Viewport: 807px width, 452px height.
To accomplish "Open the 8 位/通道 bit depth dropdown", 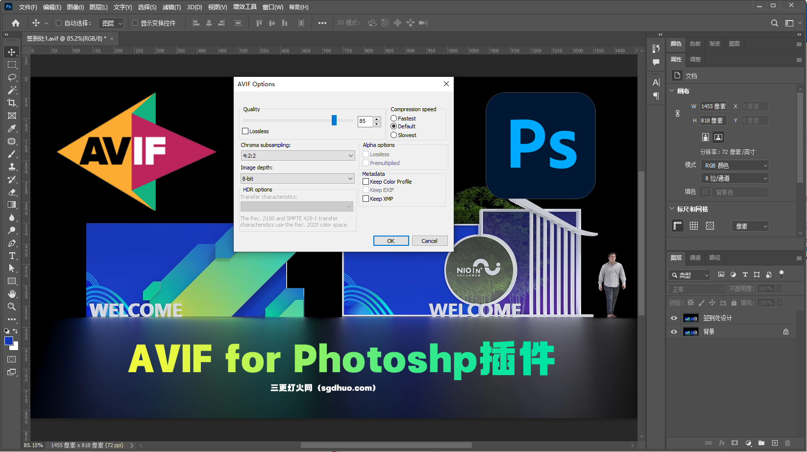I will [x=735, y=178].
